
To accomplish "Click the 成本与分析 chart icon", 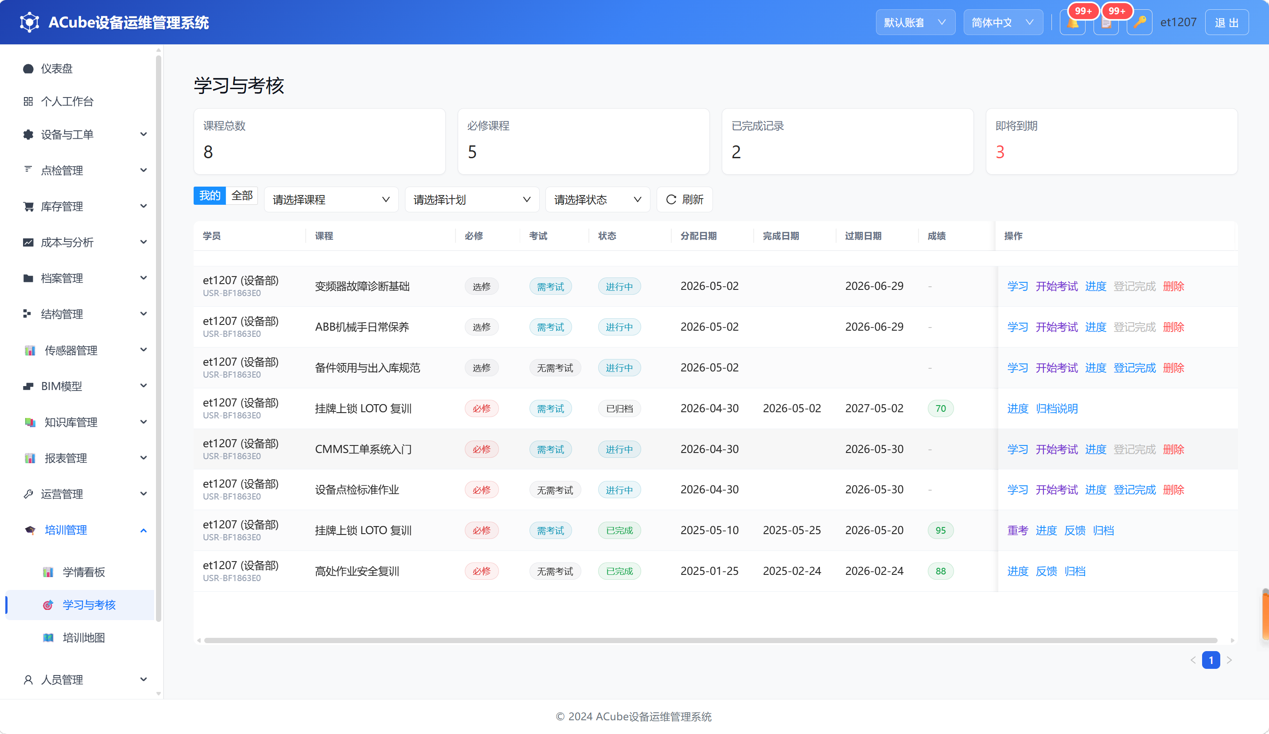I will 28,242.
